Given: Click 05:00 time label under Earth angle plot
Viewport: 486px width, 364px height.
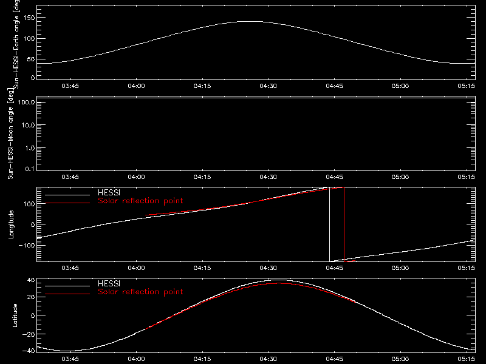Looking at the screenshot, I should coord(400,86).
